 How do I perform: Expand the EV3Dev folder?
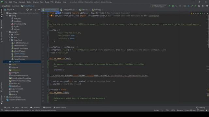tap(9, 35)
